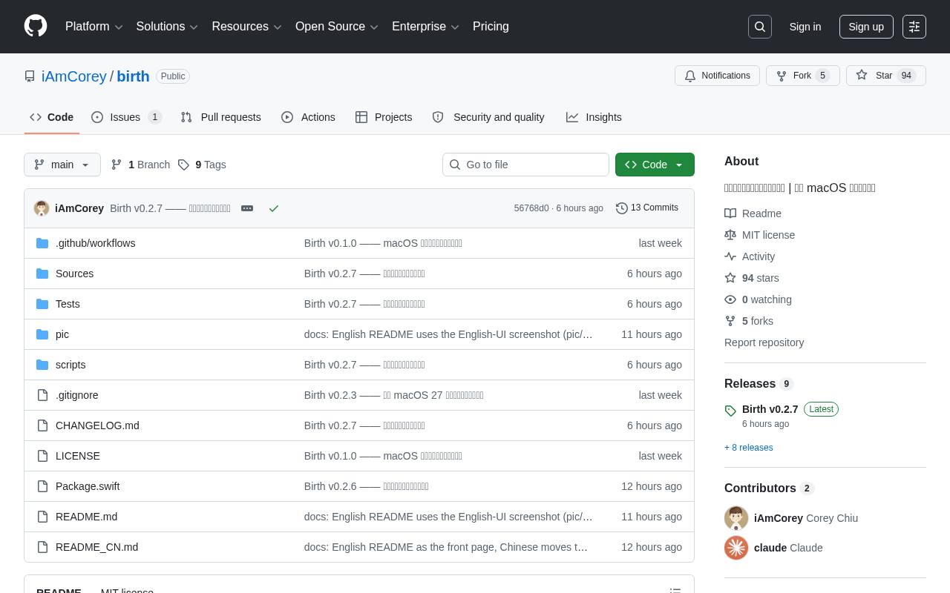Expand the Solutions menu
This screenshot has height=593, width=950.
167,27
